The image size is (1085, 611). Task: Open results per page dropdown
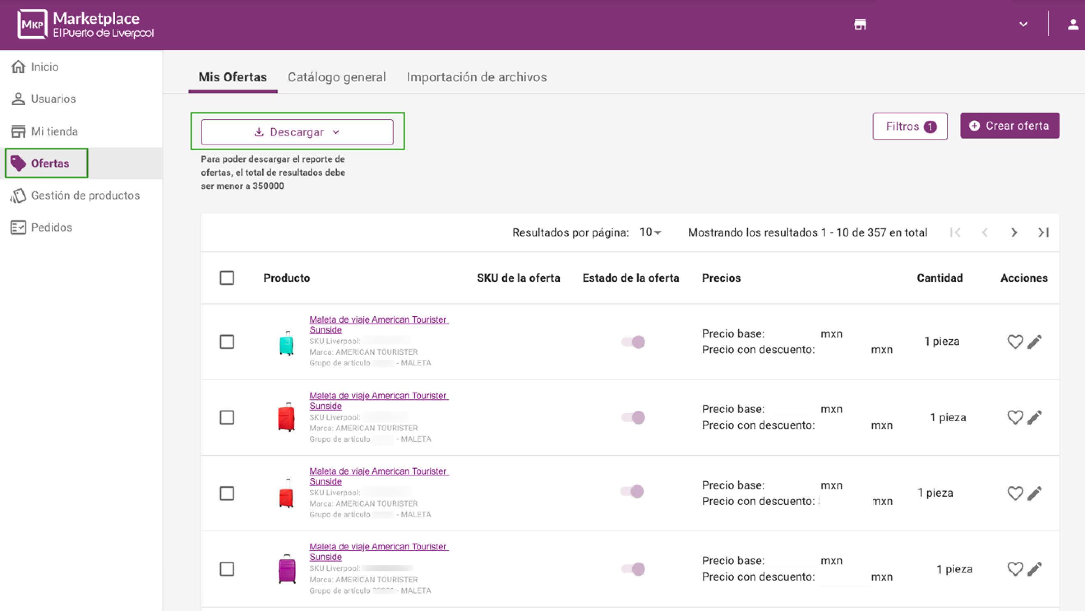[650, 232]
